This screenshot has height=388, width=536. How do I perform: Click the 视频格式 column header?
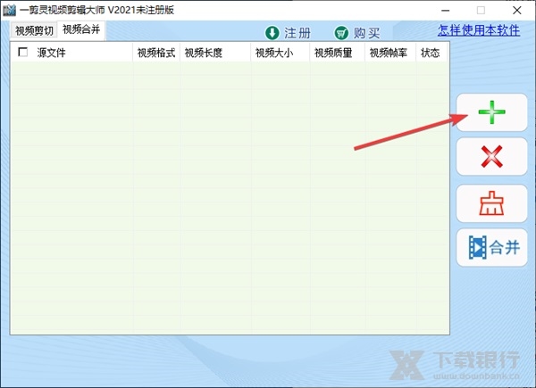[x=156, y=53]
